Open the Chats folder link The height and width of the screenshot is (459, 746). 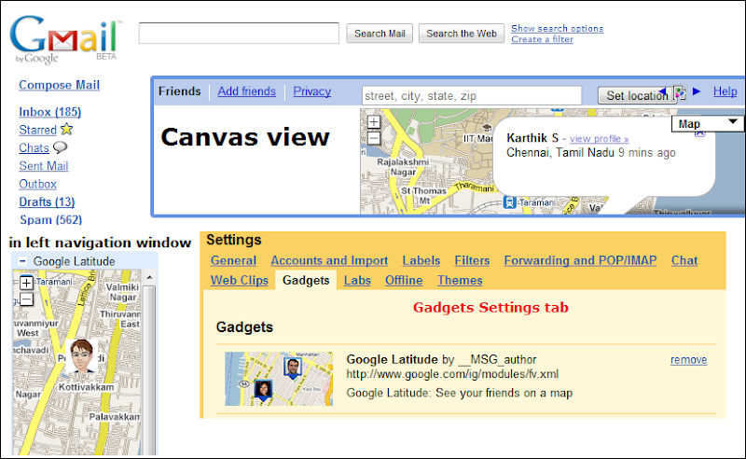[x=34, y=148]
